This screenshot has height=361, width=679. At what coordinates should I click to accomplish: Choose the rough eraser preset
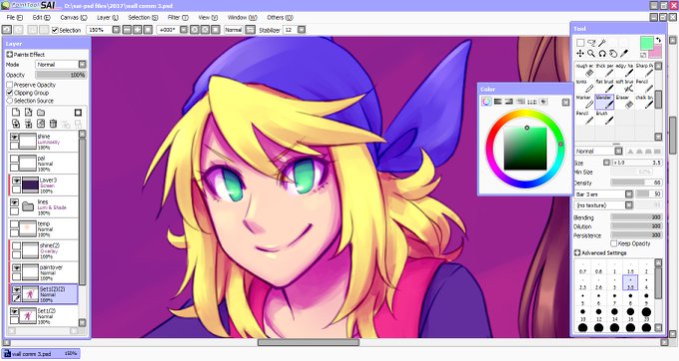(585, 70)
